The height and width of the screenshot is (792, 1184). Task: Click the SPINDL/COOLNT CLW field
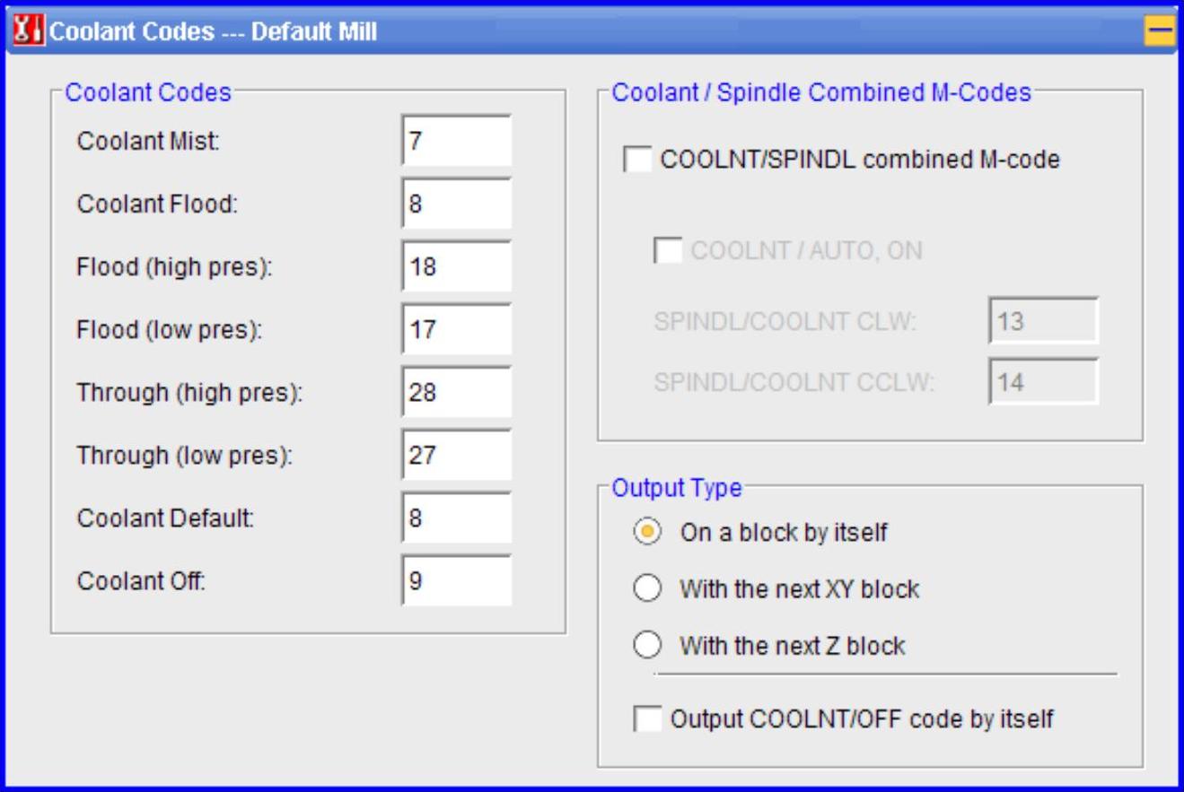1044,322
